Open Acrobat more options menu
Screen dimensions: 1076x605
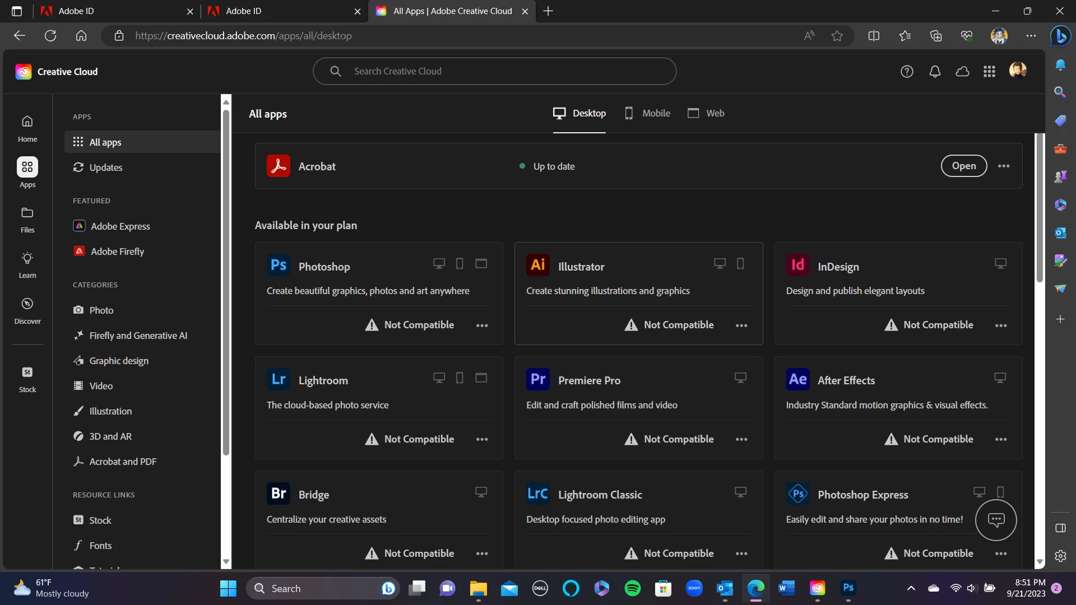(1004, 166)
